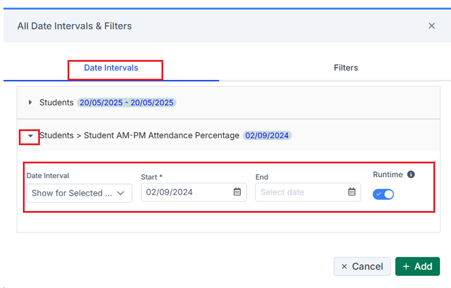The width and height of the screenshot is (451, 288).
Task: Click the 02/09/2024 date badge
Action: 267,135
